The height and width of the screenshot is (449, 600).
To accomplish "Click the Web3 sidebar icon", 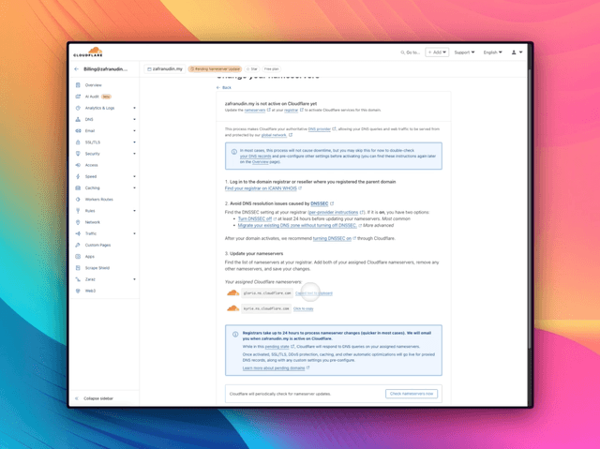I will (x=78, y=291).
